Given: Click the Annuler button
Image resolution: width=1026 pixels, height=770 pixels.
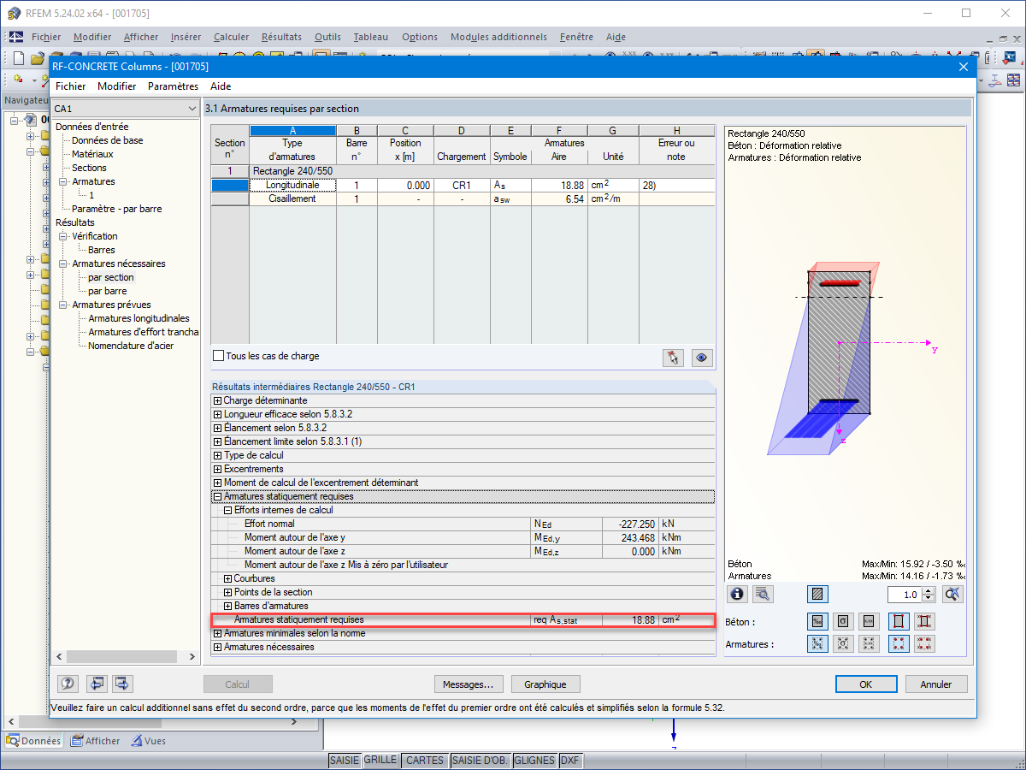Looking at the screenshot, I should [x=936, y=684].
